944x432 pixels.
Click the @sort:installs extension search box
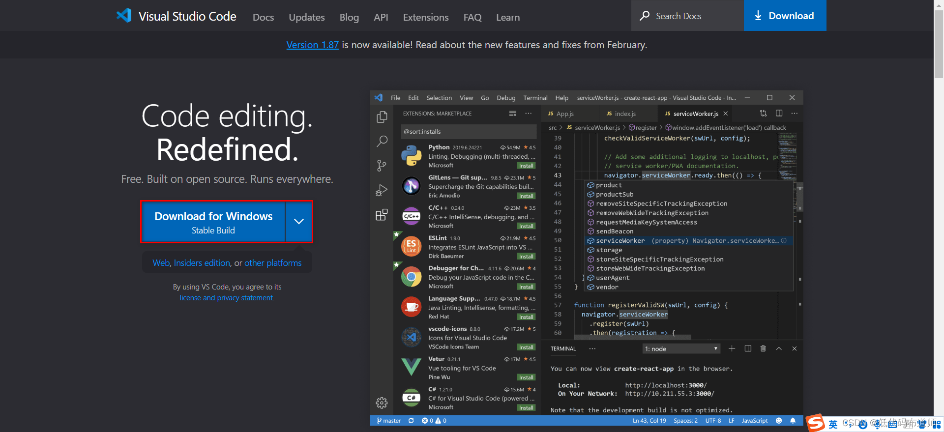[x=469, y=132]
